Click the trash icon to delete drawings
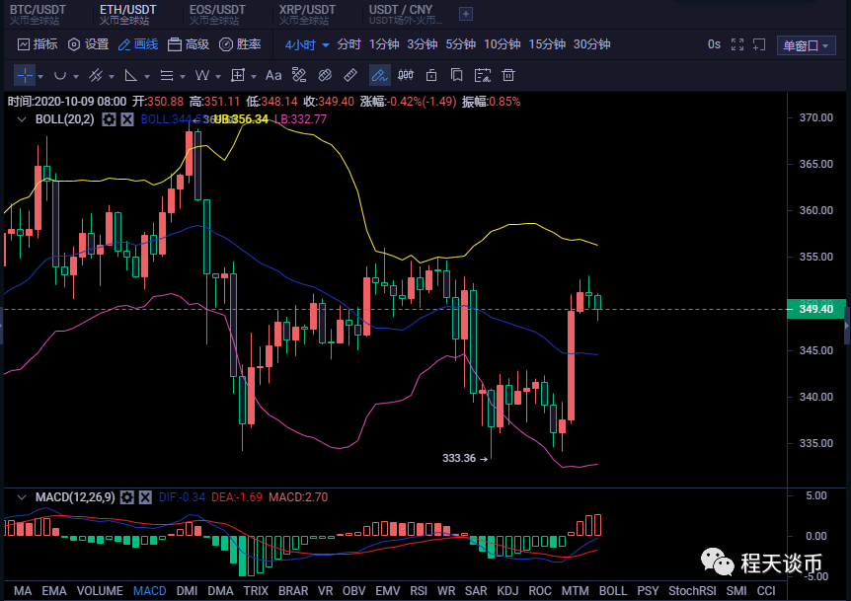Image resolution: width=851 pixels, height=601 pixels. (508, 75)
